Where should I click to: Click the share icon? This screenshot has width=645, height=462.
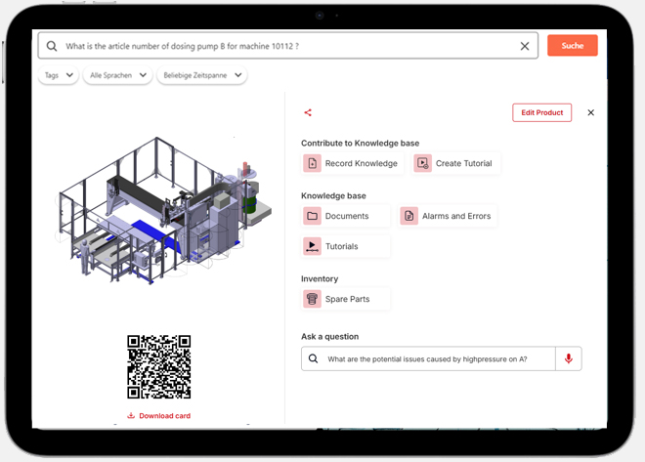point(308,113)
